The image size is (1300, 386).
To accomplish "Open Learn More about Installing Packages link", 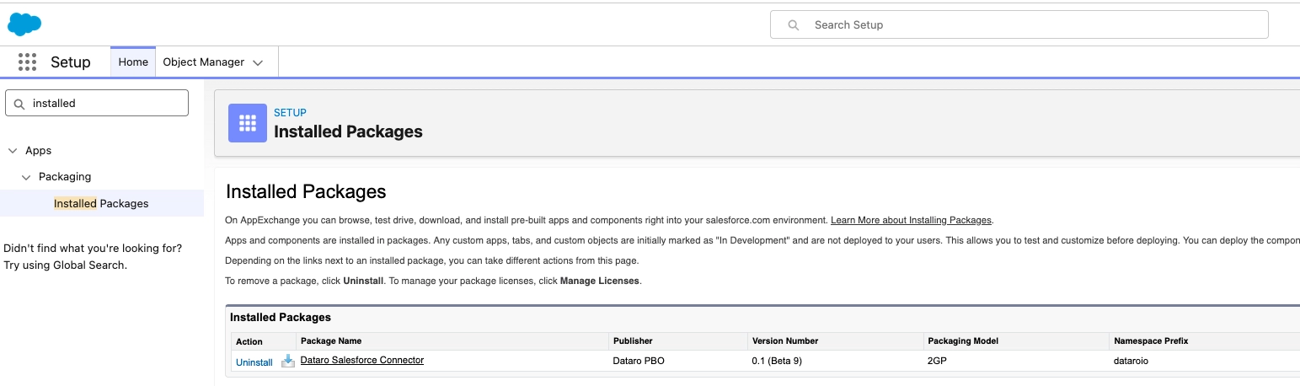I will tap(911, 220).
